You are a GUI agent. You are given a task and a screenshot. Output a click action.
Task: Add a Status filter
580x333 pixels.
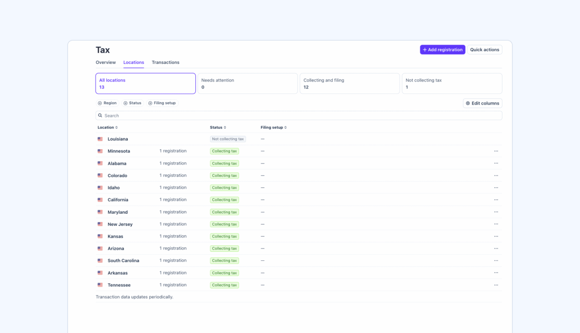pyautogui.click(x=132, y=103)
